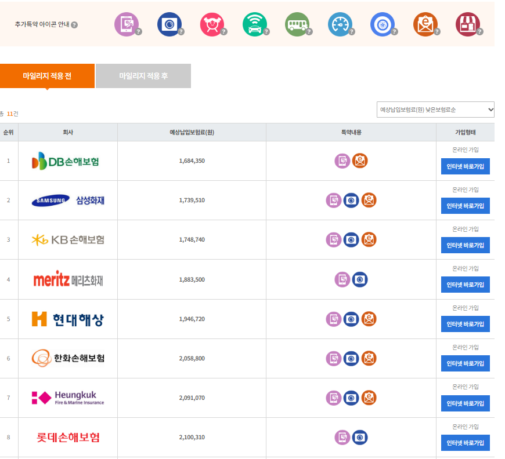Screen dimensions: 505x459
Task: Click purple mobile icon in KB손해보험 row
Action: [x=334, y=240]
